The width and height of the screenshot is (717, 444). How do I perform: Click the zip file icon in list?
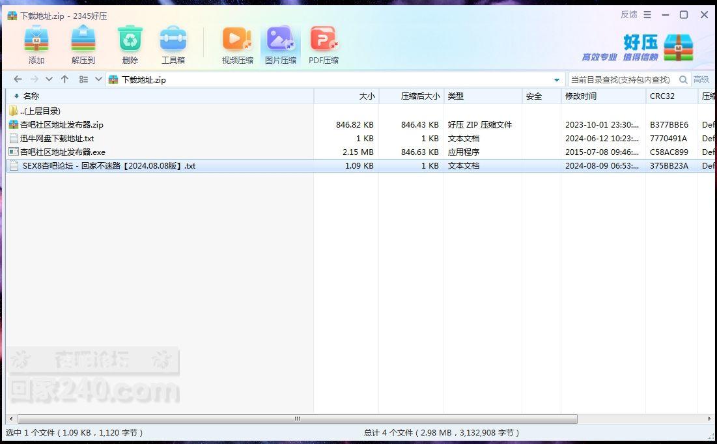[x=13, y=124]
